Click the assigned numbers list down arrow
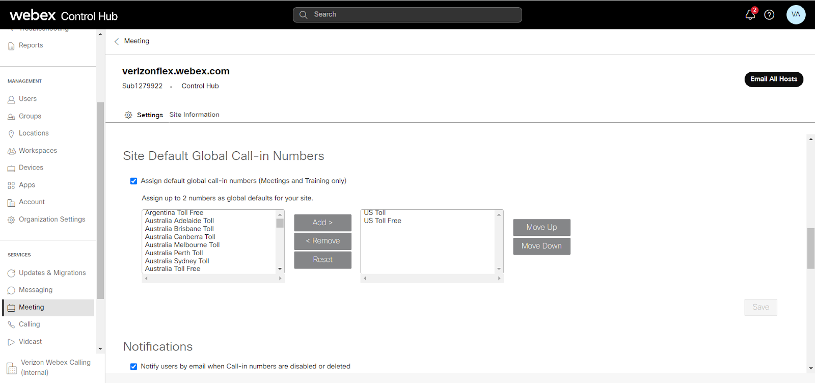This screenshot has height=383, width=815. click(x=499, y=269)
